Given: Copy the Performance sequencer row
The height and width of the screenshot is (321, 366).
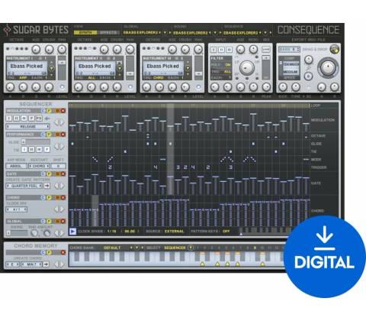Looking at the screenshot, I should click(43, 135).
